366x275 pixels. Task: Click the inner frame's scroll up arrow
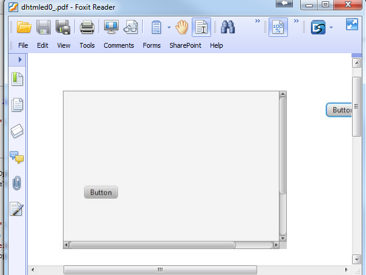[283, 94]
